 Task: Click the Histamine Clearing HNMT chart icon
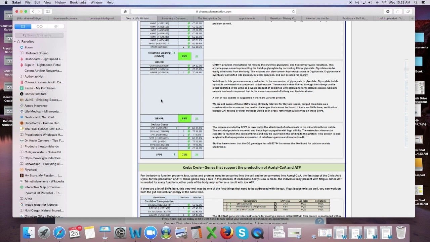click(197, 56)
